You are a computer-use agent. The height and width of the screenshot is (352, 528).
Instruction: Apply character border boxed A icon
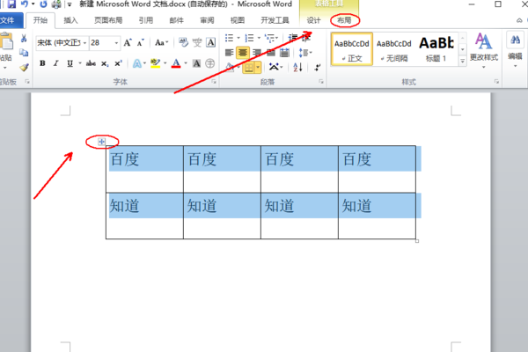click(211, 42)
